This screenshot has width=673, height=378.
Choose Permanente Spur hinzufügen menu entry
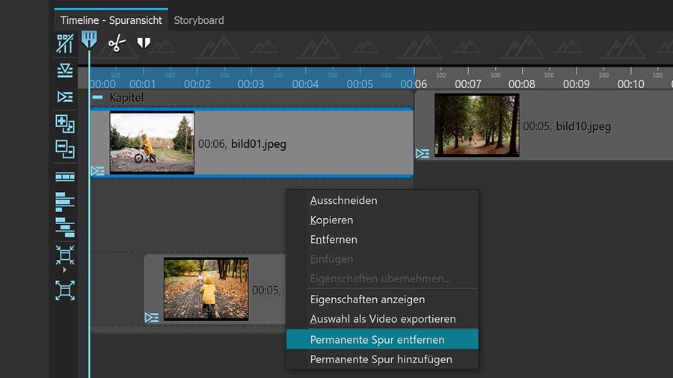(382, 359)
